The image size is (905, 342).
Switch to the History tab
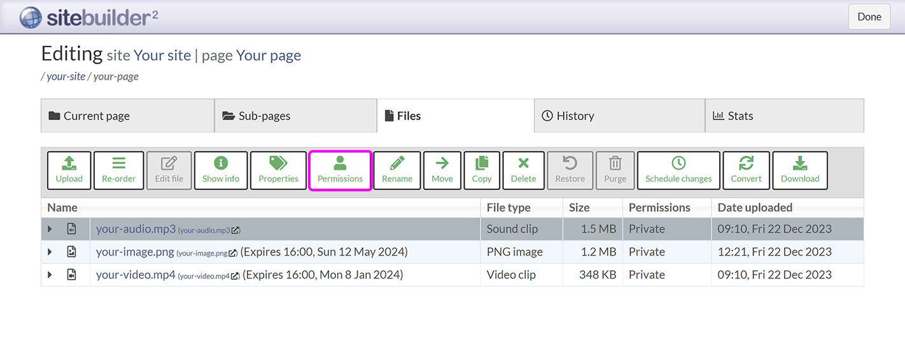[x=619, y=116]
